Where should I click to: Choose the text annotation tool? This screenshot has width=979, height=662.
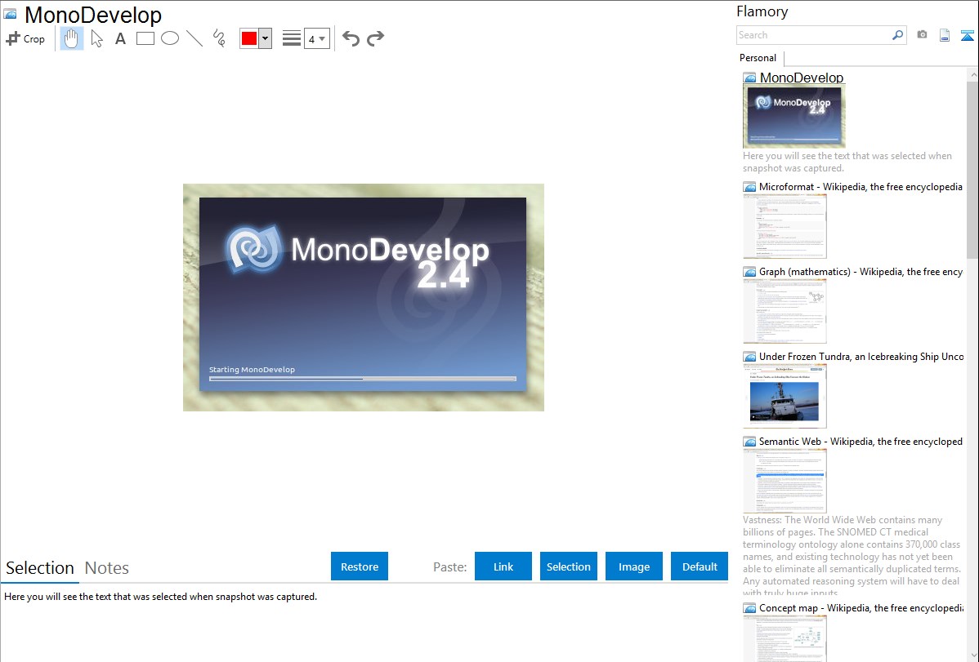coord(120,38)
